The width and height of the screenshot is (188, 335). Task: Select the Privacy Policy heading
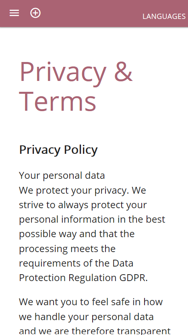tap(58, 149)
